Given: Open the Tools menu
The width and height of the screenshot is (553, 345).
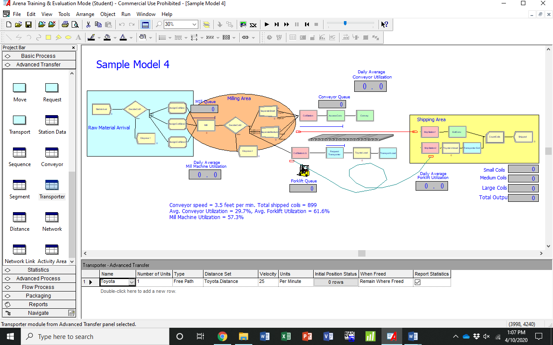Looking at the screenshot, I should click(64, 14).
